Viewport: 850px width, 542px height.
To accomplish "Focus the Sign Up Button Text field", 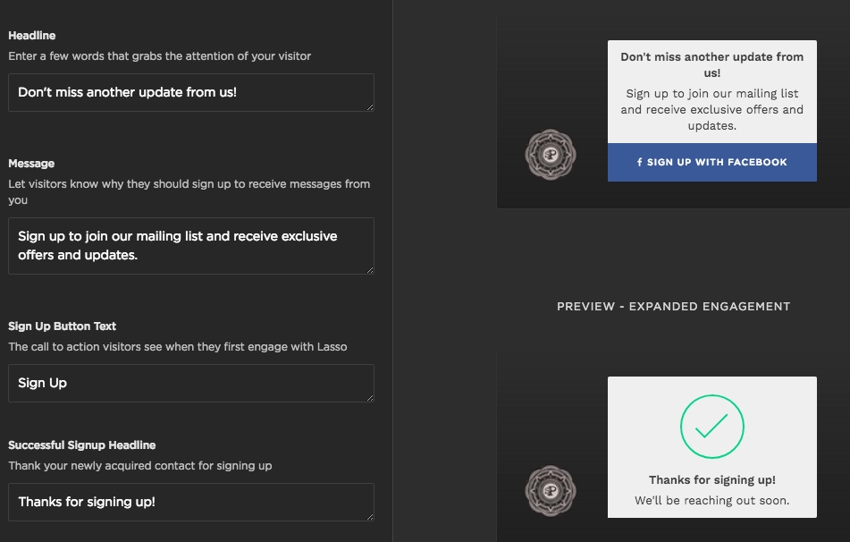I will [x=190, y=383].
